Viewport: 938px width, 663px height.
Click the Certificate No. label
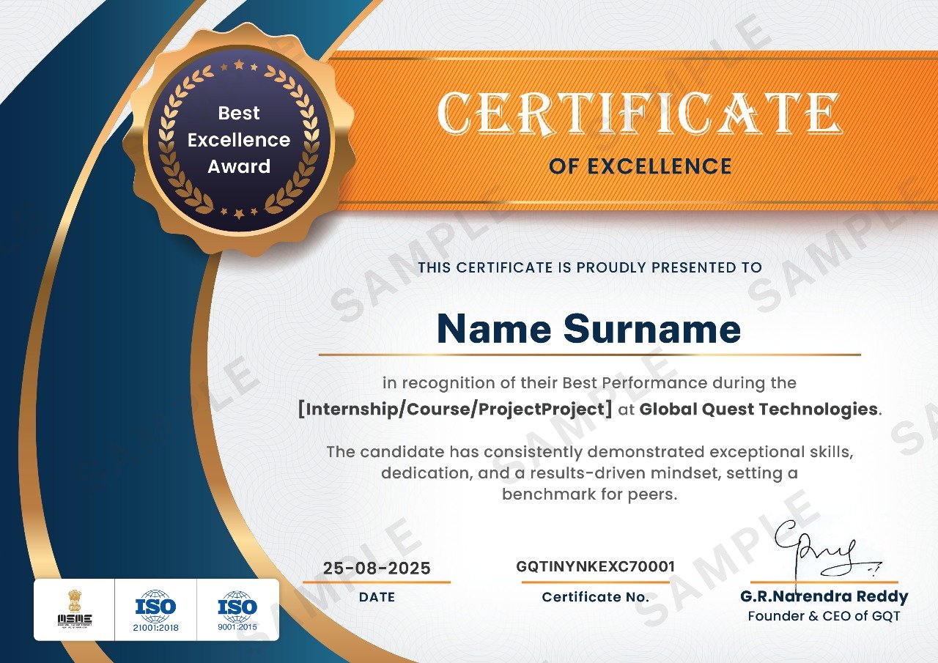[595, 597]
